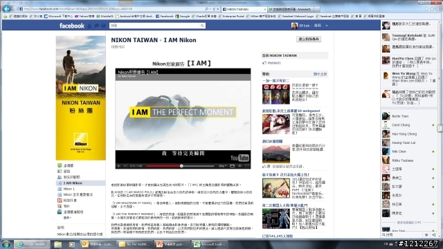
Task: Open robot wars game ad thumbnail
Action: tap(275, 219)
